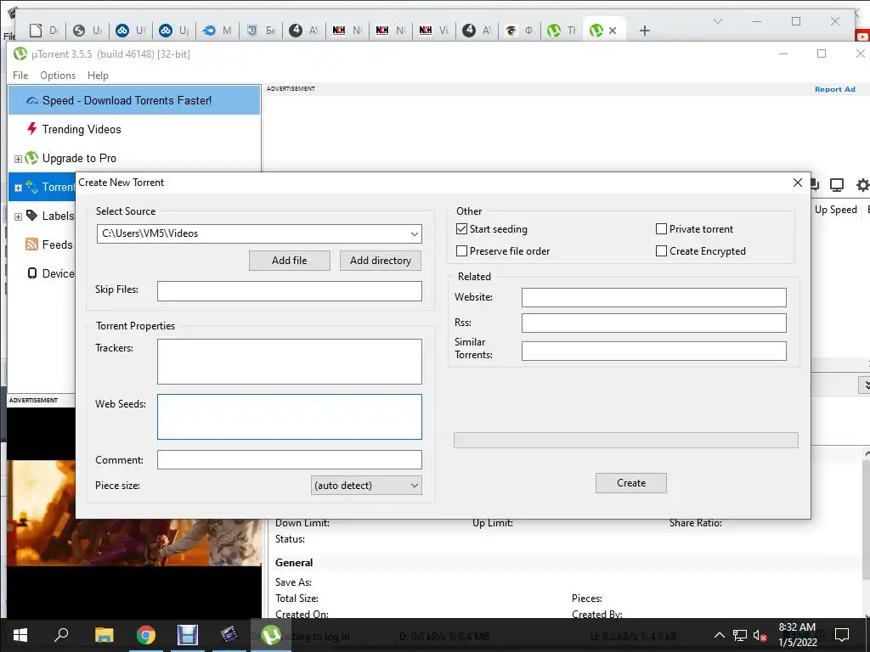Screen dimensions: 870x652
Task: Click the Add file button
Action: [289, 261]
